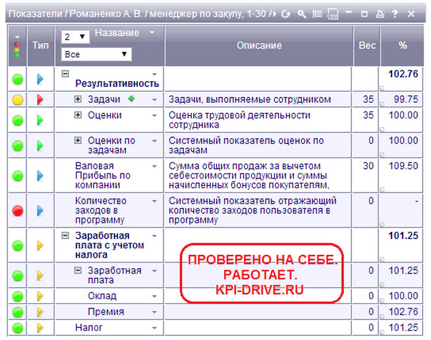The width and height of the screenshot is (431, 340).
Task: Click the Вес column header
Action: point(367,45)
